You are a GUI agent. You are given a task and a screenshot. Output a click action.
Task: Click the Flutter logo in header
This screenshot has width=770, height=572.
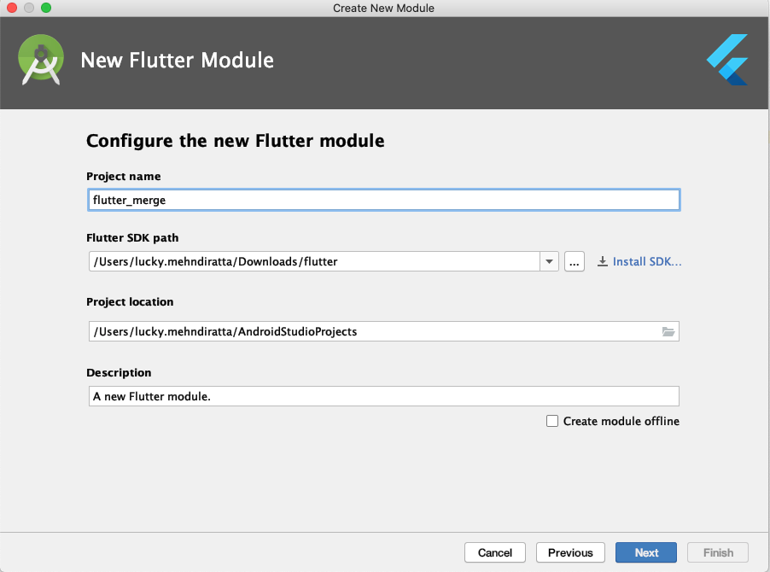point(727,60)
